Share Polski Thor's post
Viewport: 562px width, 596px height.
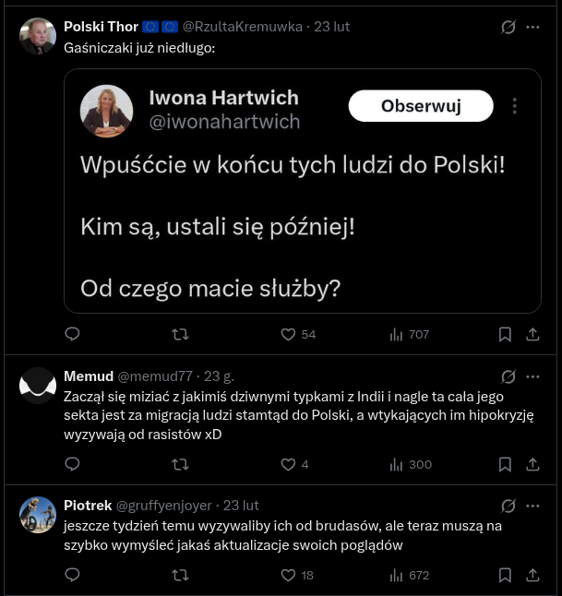click(532, 334)
